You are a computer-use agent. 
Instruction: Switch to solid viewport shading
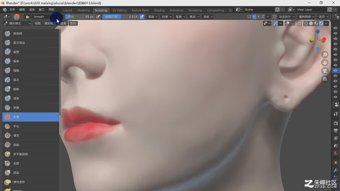pyautogui.click(x=311, y=23)
